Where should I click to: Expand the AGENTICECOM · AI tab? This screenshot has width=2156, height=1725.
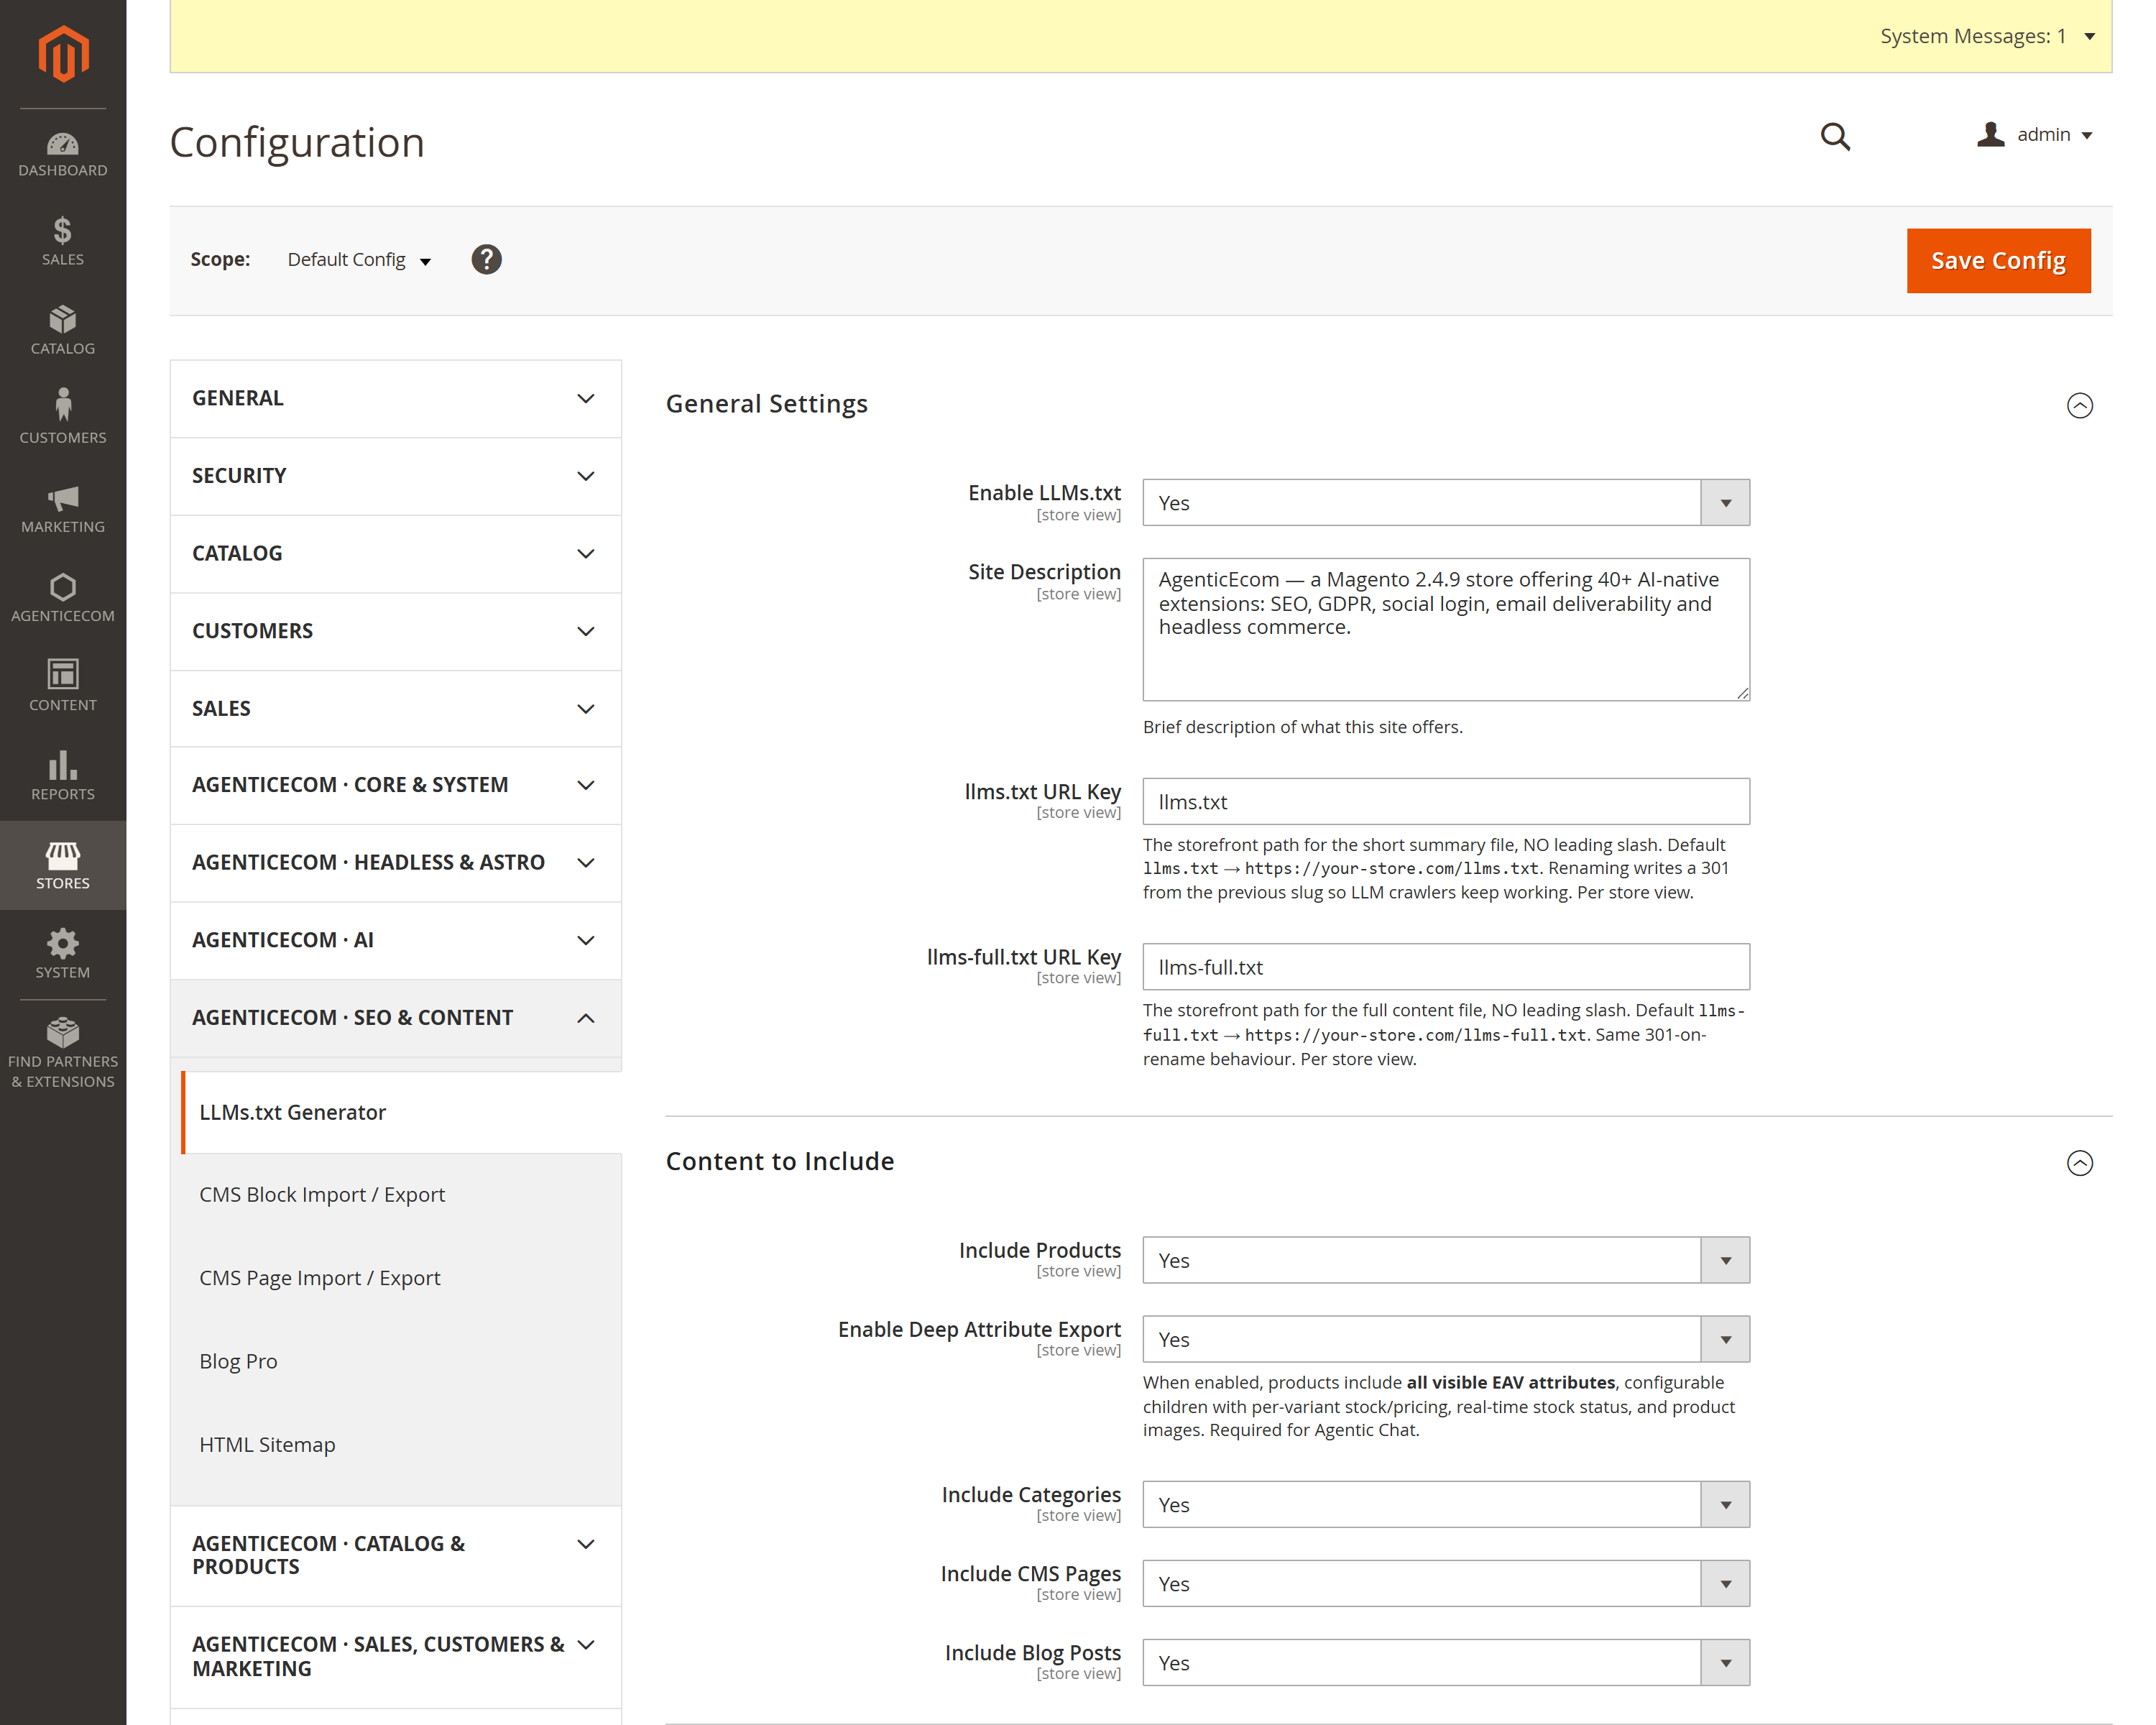pyautogui.click(x=396, y=940)
